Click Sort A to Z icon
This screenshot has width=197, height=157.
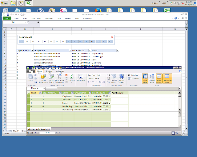[x=109, y=75]
